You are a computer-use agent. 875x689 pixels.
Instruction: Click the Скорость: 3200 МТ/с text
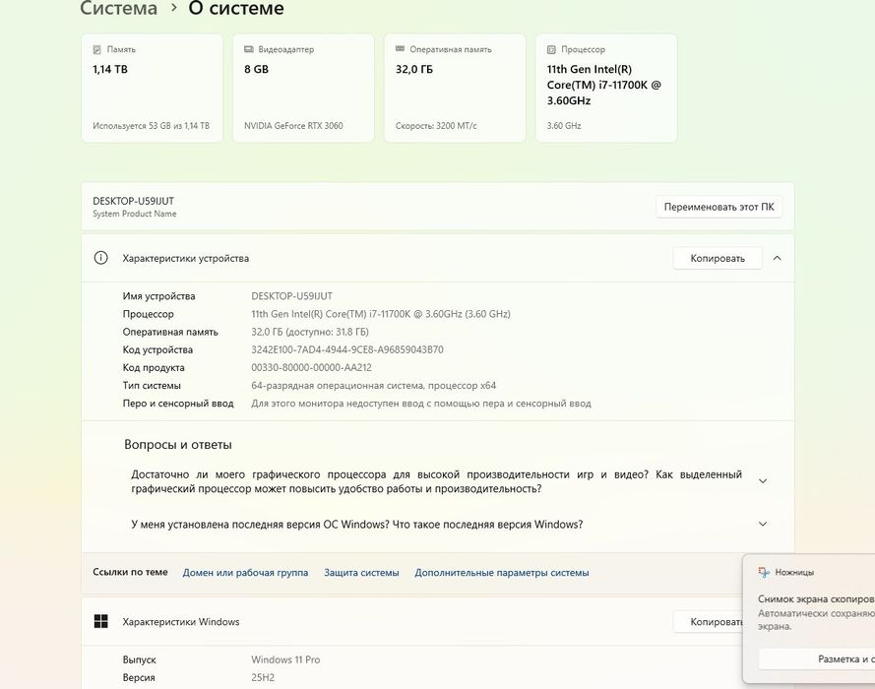pyautogui.click(x=436, y=126)
